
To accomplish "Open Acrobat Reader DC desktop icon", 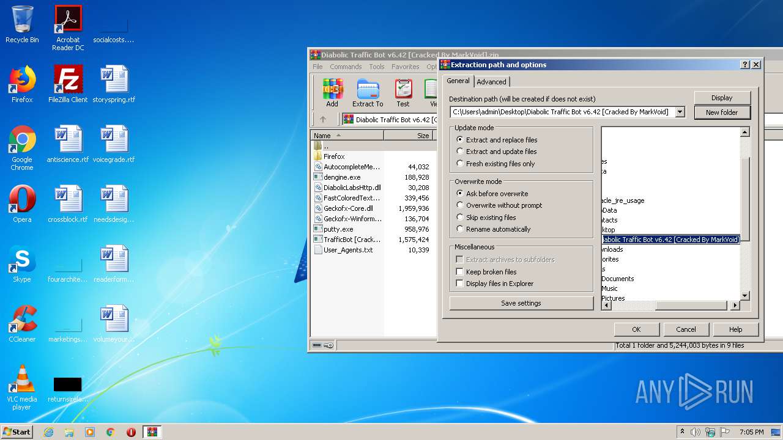I will coord(68,28).
